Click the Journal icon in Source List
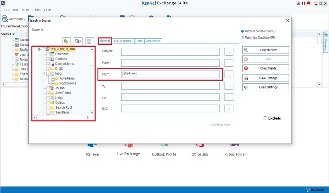The image size is (329, 193). [x=17, y=54]
